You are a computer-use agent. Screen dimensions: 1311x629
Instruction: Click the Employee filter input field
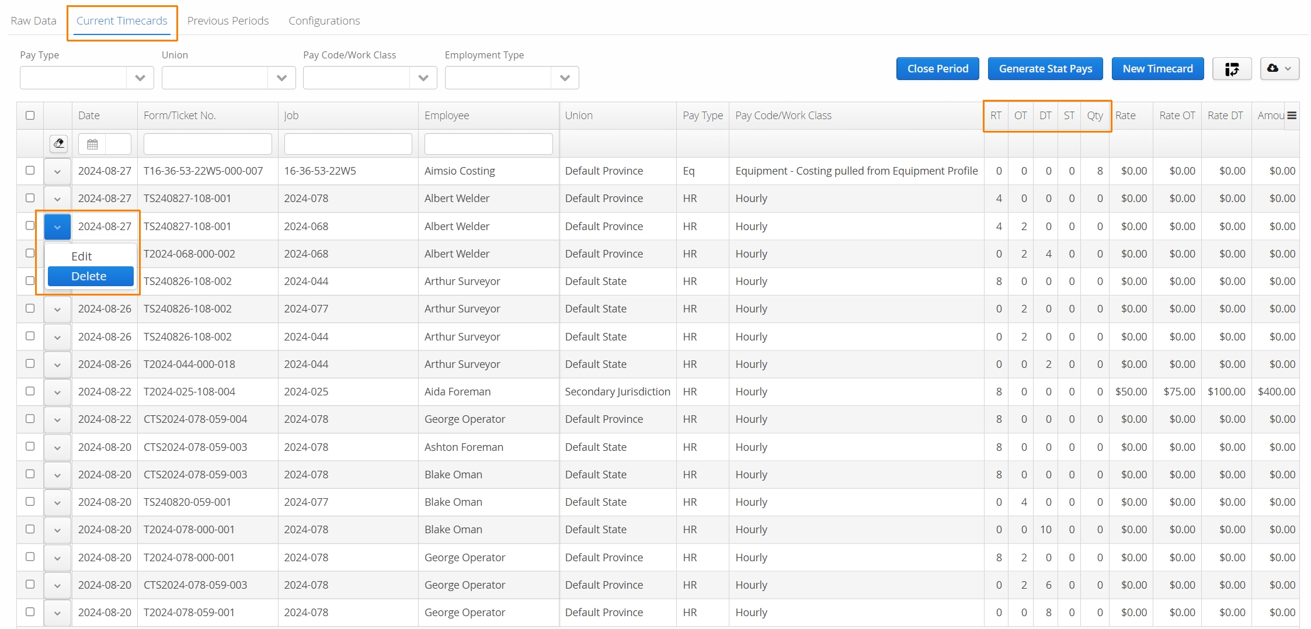pos(488,144)
